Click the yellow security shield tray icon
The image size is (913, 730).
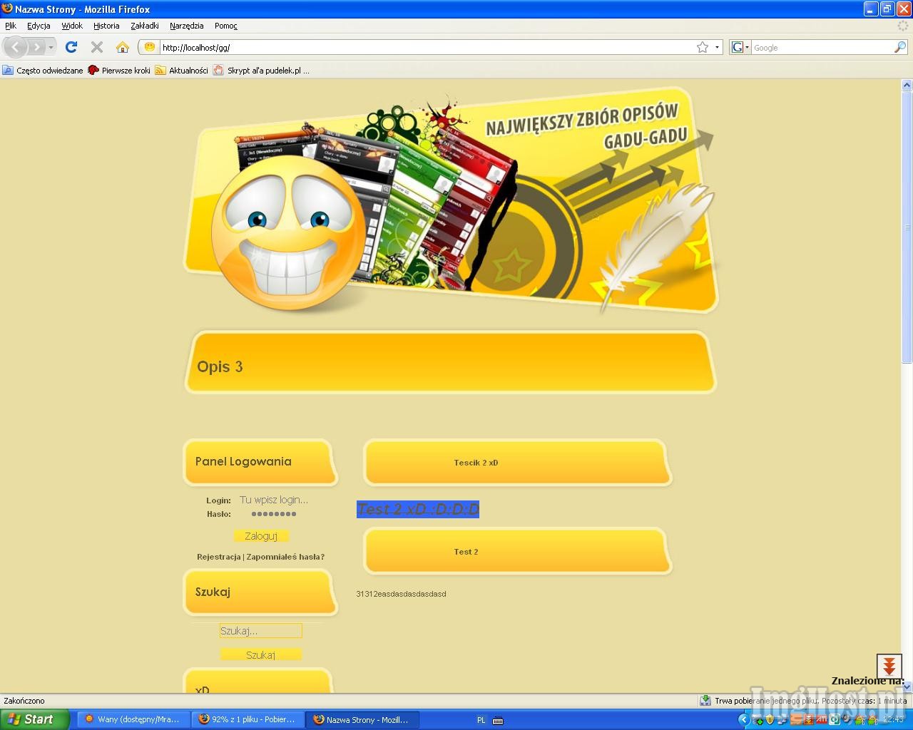770,720
